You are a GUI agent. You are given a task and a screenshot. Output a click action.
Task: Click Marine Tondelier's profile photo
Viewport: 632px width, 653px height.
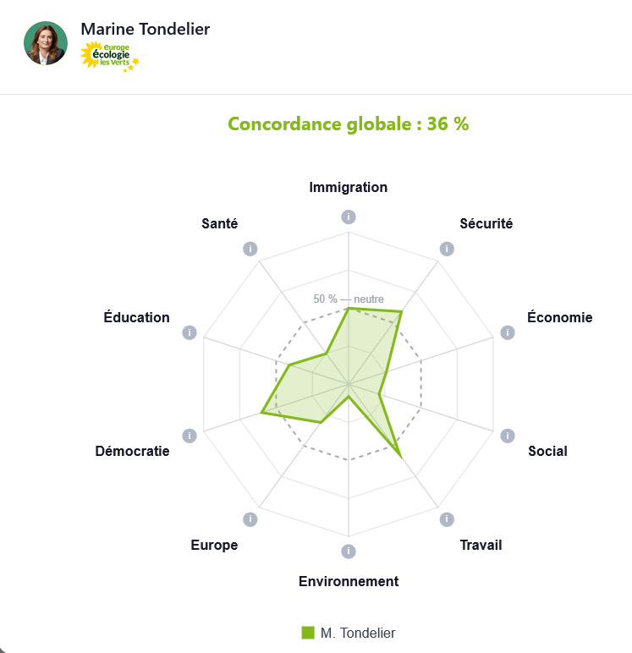46,43
